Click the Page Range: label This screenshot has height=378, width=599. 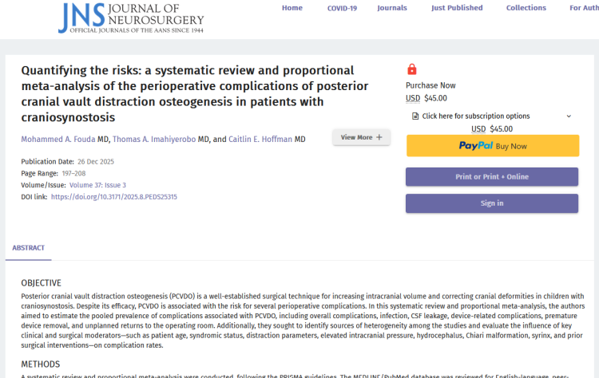(39, 174)
